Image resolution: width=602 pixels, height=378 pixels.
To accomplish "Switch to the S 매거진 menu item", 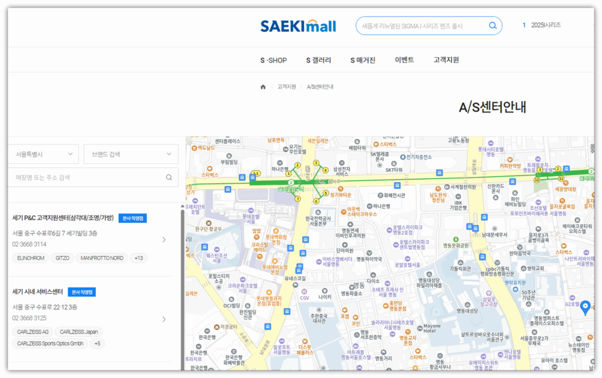I will click(362, 60).
